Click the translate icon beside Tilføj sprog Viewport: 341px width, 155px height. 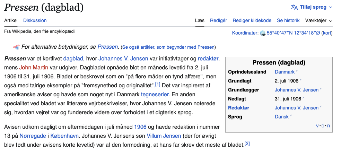[x=294, y=7]
